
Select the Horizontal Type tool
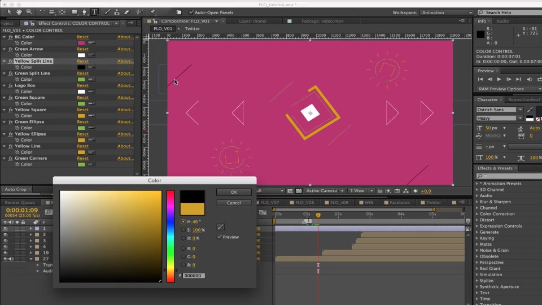(94, 12)
